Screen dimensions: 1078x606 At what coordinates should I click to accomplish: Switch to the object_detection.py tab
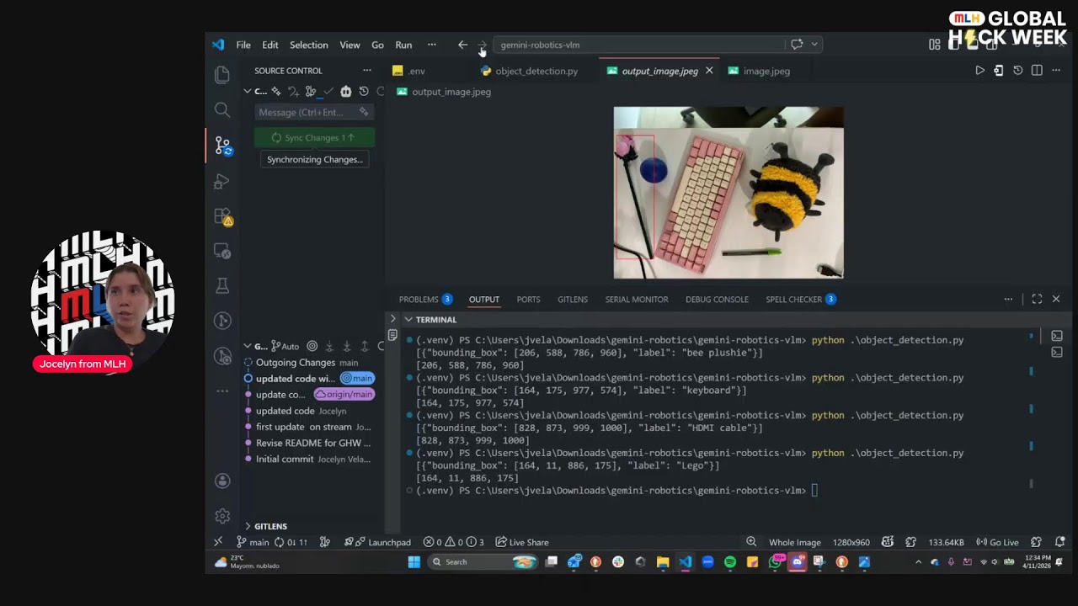(529, 71)
